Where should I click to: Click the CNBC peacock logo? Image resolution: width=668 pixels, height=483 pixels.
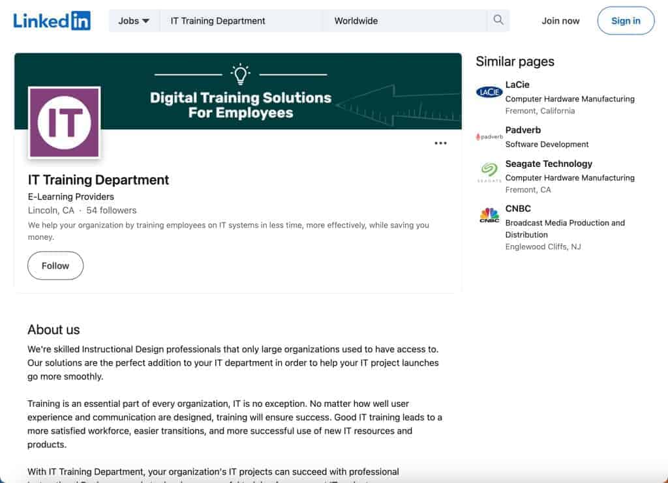point(488,216)
